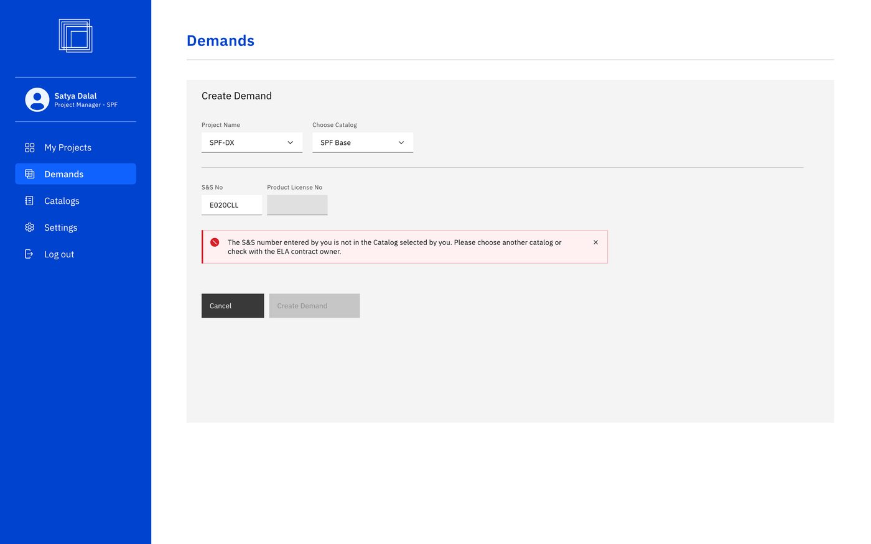Click the S&S error message text
Viewport: 871px width, 544px height.
click(x=394, y=247)
